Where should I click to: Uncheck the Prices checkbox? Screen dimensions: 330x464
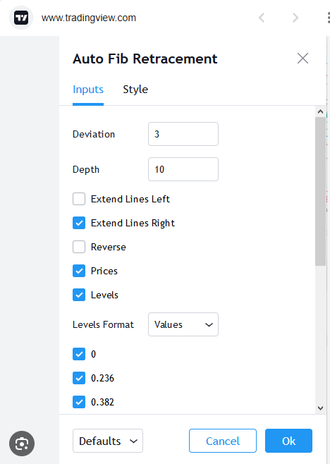[79, 271]
